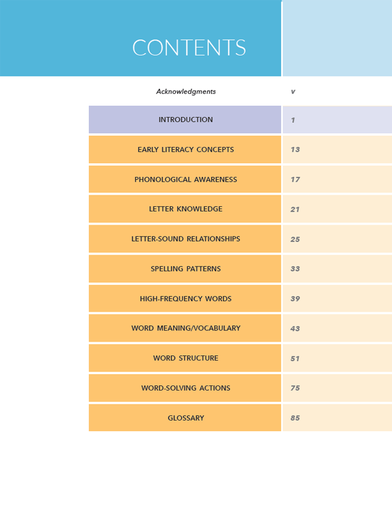
Task: Select the Word Structure entry
Action: click(x=186, y=358)
